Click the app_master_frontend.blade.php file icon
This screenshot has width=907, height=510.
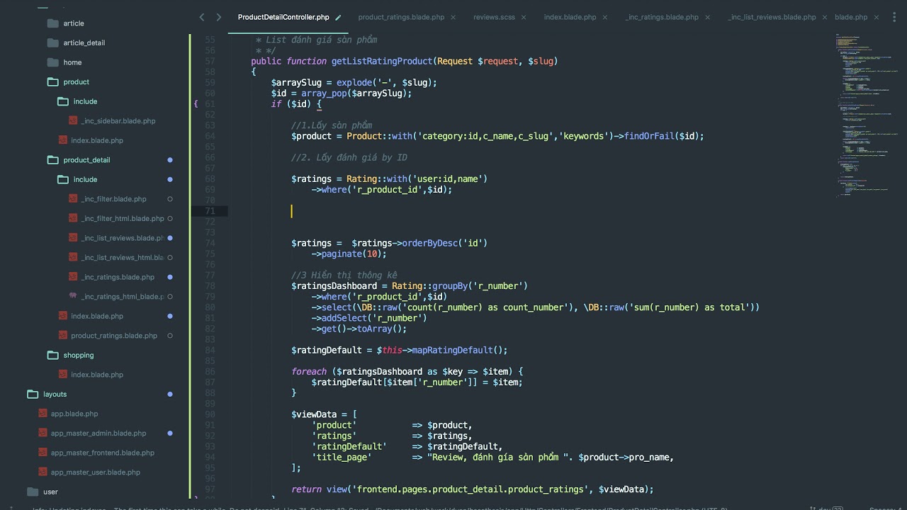point(43,453)
